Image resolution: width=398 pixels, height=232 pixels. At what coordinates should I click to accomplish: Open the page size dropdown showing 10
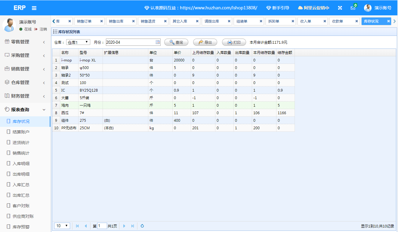[62, 226]
